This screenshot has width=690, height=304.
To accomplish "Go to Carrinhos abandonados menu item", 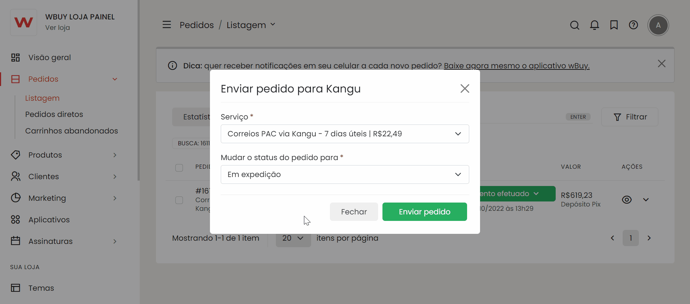I will [x=71, y=131].
